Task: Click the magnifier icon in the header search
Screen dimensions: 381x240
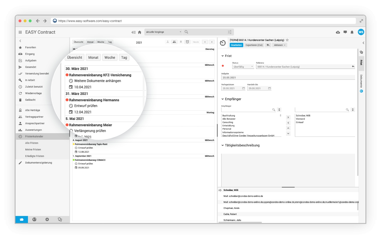Action: (x=186, y=32)
